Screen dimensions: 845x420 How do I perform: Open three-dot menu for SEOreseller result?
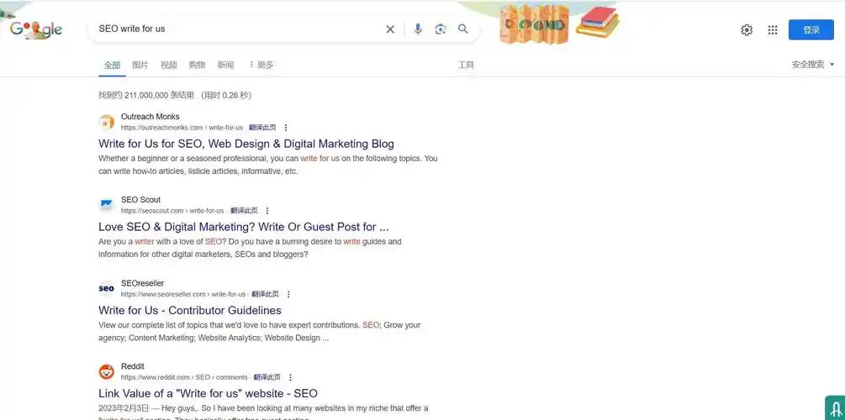tap(288, 295)
